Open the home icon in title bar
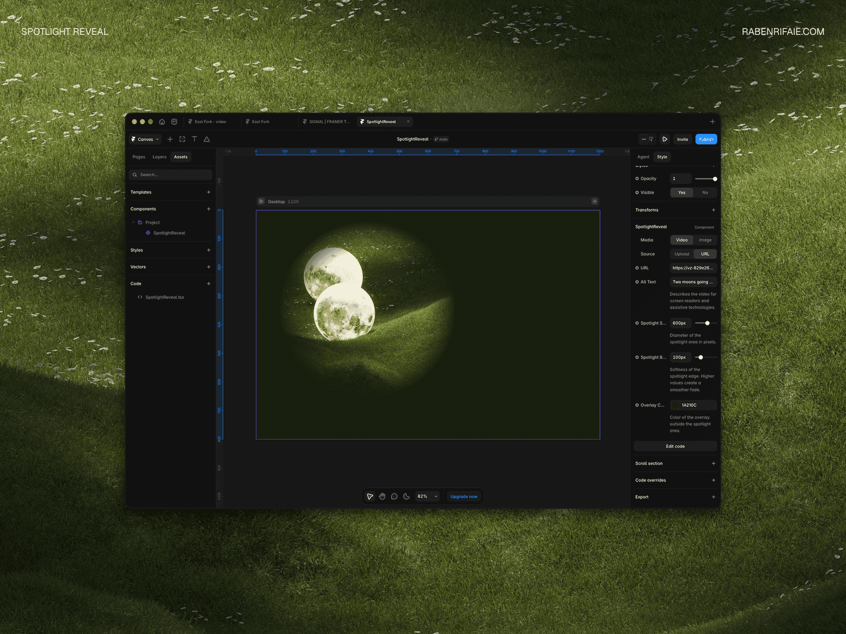Screen dimensions: 846x634 [162, 122]
